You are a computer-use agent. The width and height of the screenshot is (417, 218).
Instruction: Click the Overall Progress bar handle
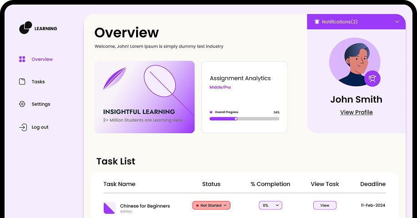point(236,119)
